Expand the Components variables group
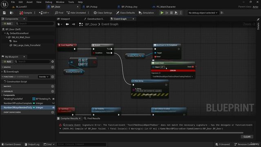261x147 pixels. pos(2,95)
